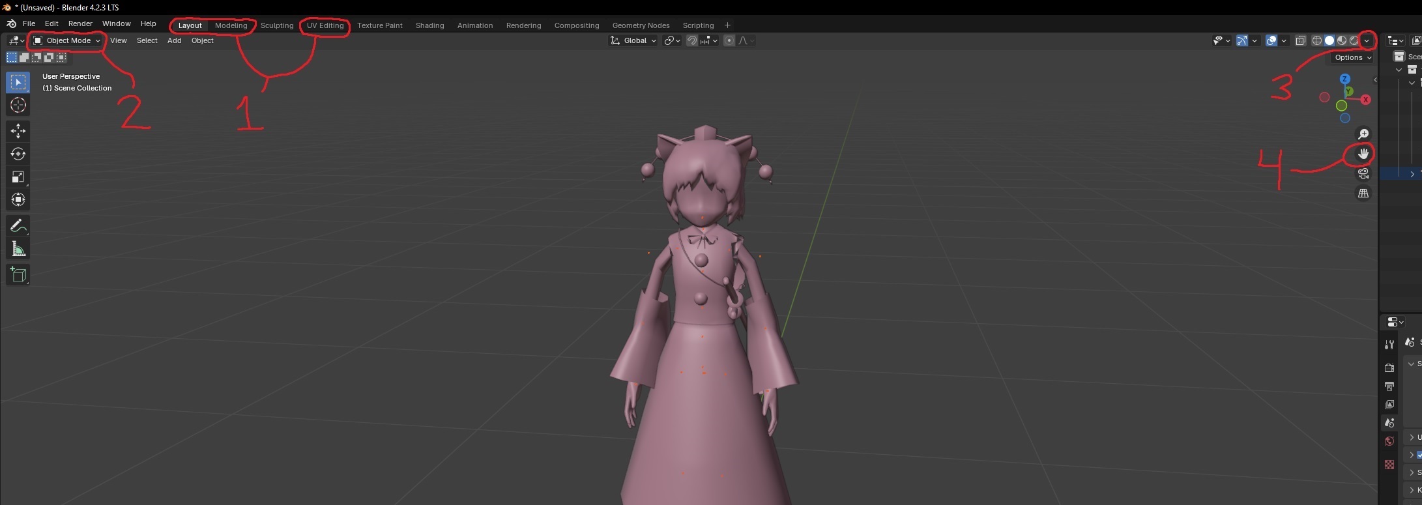The height and width of the screenshot is (505, 1422).
Task: Click the Options button in the viewport
Action: pyautogui.click(x=1352, y=57)
